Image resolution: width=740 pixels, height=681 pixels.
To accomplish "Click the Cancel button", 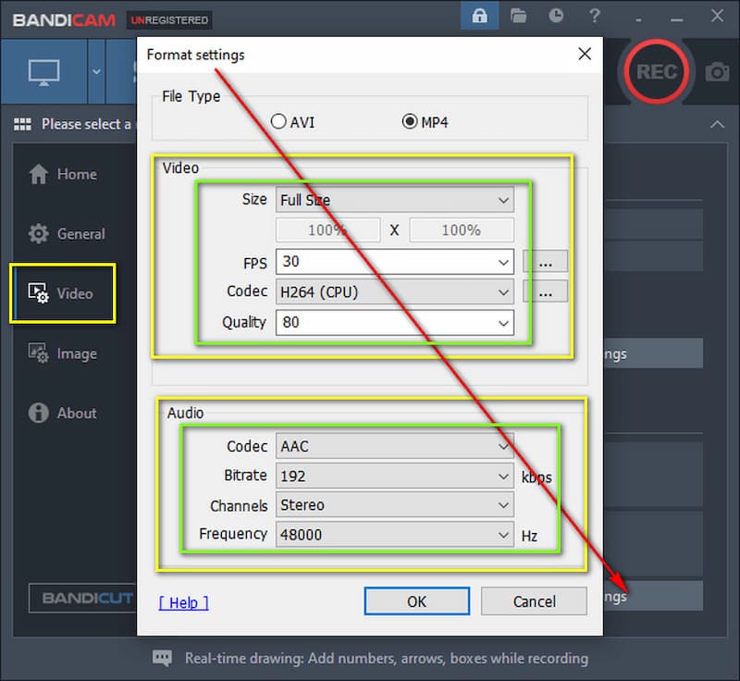I will tap(534, 601).
